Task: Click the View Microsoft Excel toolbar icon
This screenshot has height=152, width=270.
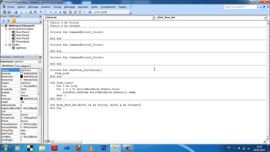Action: 5,12
